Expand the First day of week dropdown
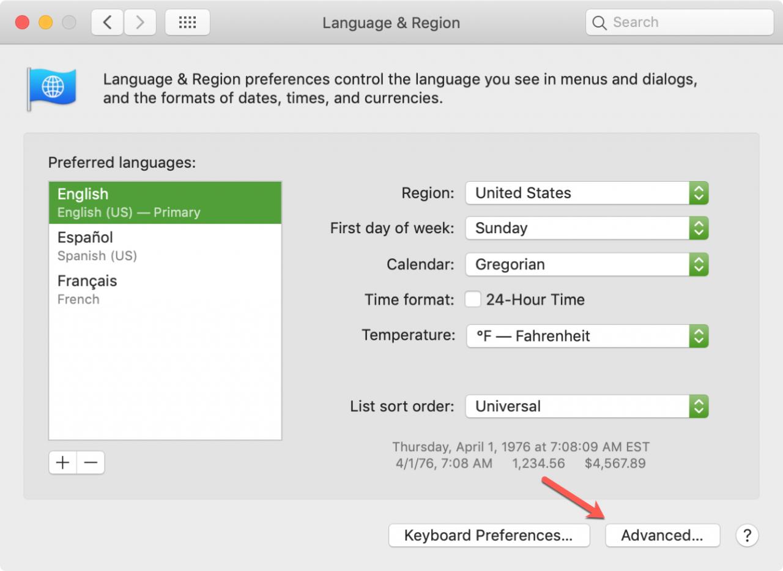 (587, 228)
